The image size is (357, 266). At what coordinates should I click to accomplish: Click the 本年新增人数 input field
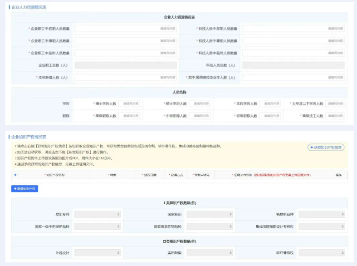[126, 78]
